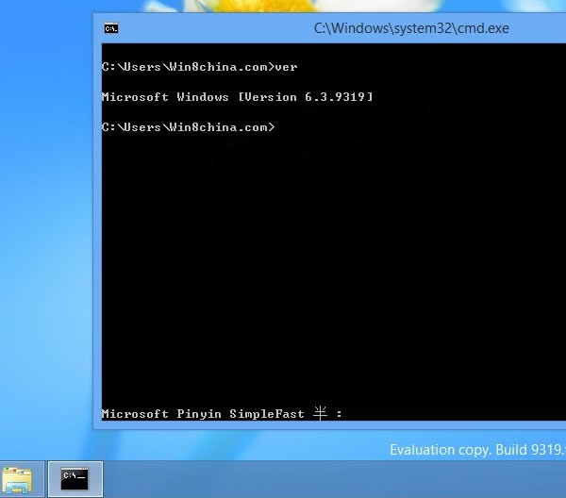Image resolution: width=566 pixels, height=498 pixels.
Task: Click the colon after the 半 indicator
Action: coord(339,414)
